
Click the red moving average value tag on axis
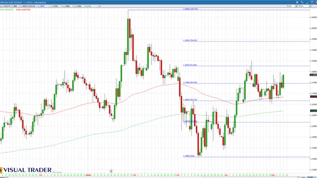coord(313,97)
